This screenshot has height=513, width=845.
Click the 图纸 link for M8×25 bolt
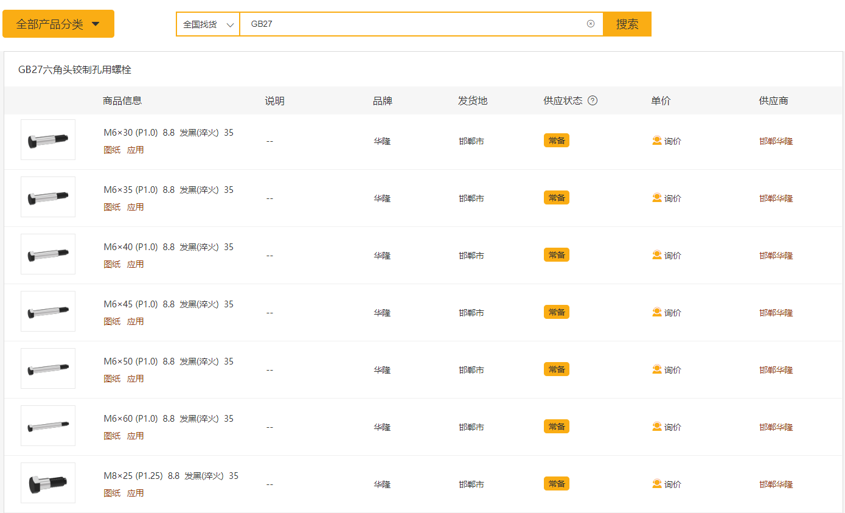click(x=112, y=493)
